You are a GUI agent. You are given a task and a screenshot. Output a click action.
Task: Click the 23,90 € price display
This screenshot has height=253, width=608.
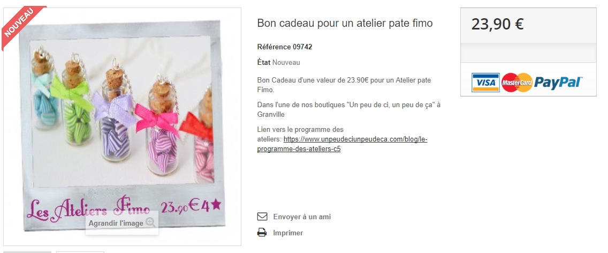click(x=498, y=24)
